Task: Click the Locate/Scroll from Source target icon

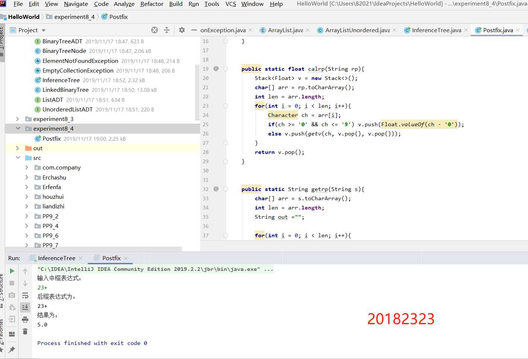Action: coord(155,30)
